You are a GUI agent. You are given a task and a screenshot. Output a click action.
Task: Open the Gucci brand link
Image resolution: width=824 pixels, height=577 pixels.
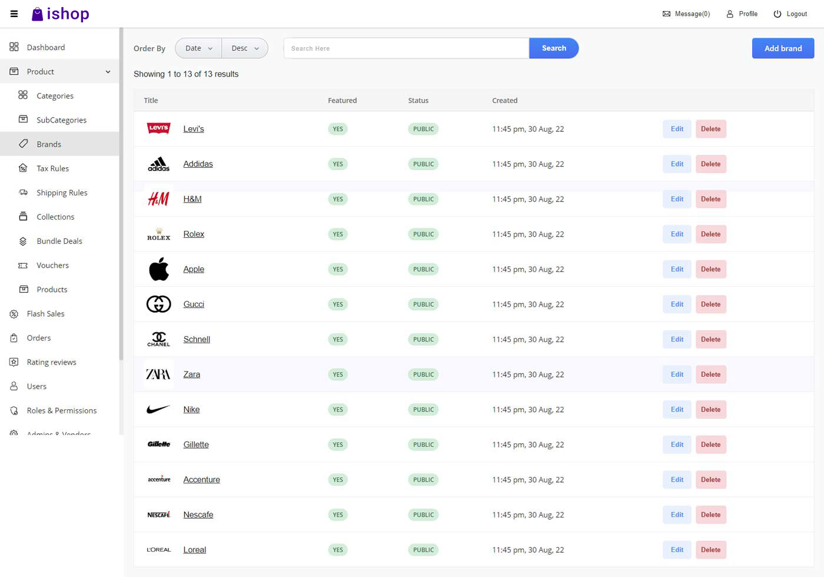coord(194,304)
